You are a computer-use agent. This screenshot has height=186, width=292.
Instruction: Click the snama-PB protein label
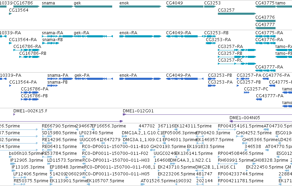click(57, 82)
